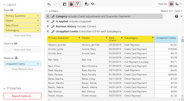Select the Bates, Craig patient cell
The width and height of the screenshot is (184, 101).
click(95, 79)
